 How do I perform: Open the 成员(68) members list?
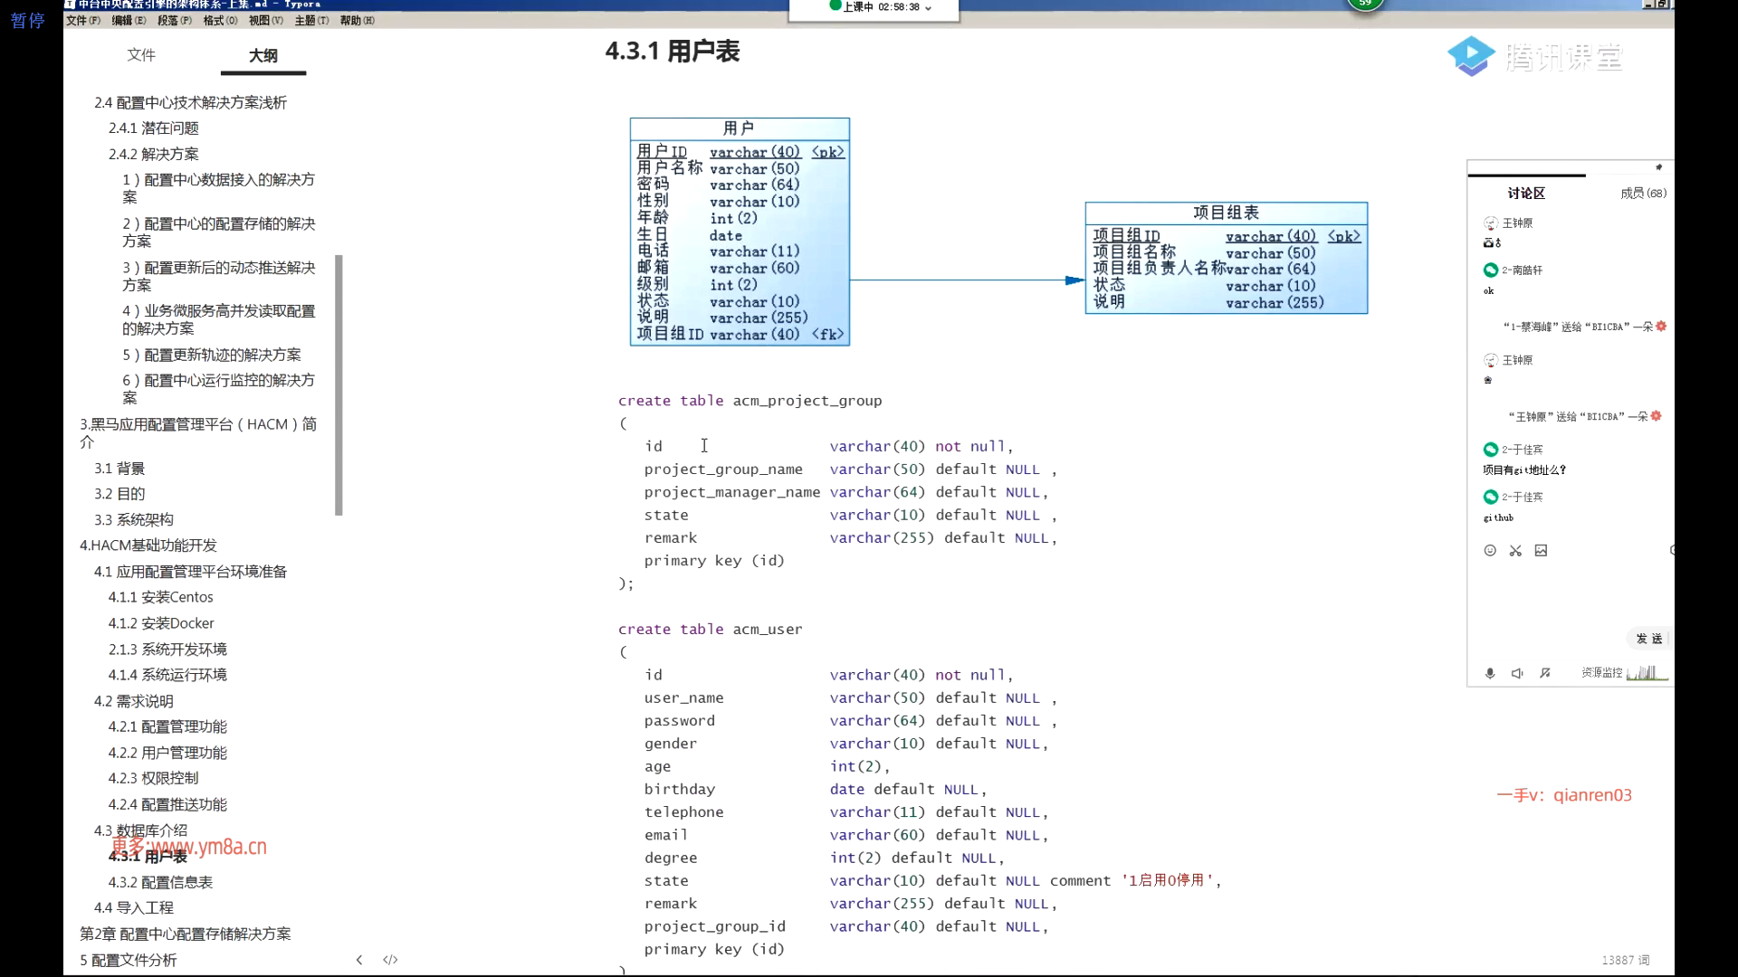pyautogui.click(x=1643, y=193)
